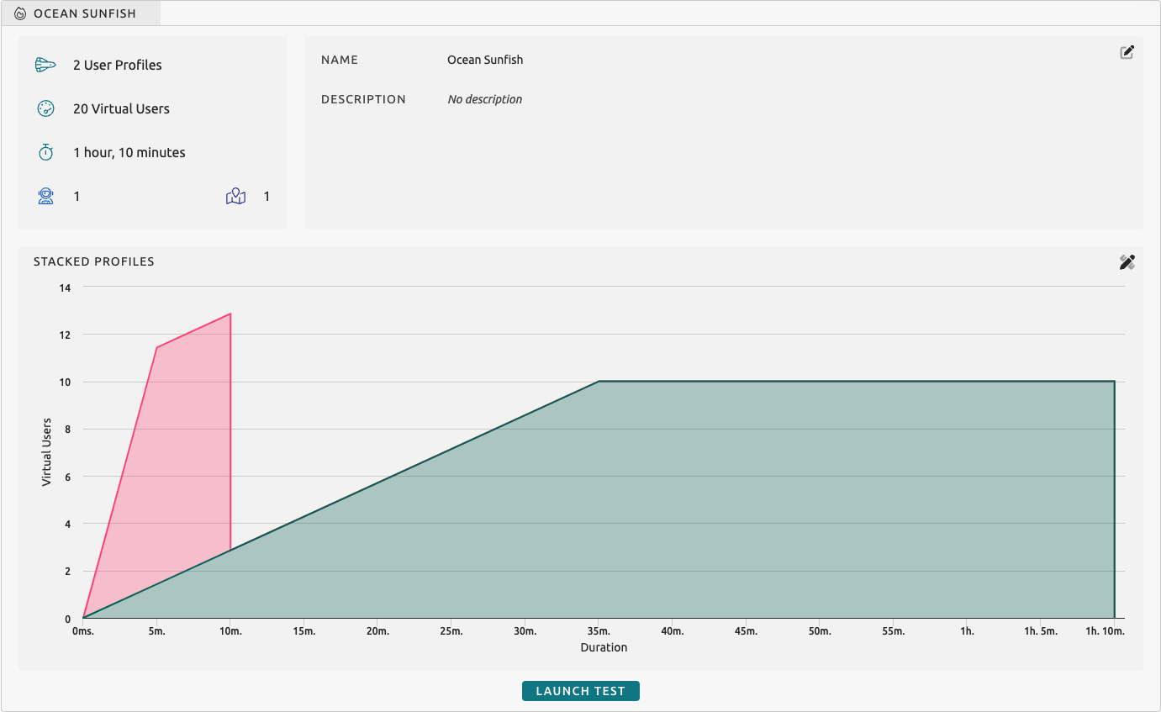Click the 20 Virtual Users label
1161x712 pixels.
[x=121, y=108]
